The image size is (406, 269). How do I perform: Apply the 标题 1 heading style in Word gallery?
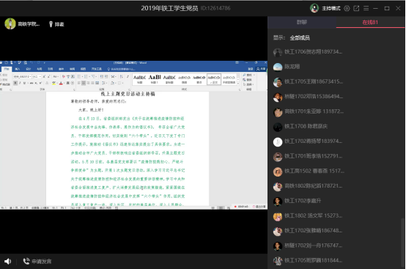point(155,79)
